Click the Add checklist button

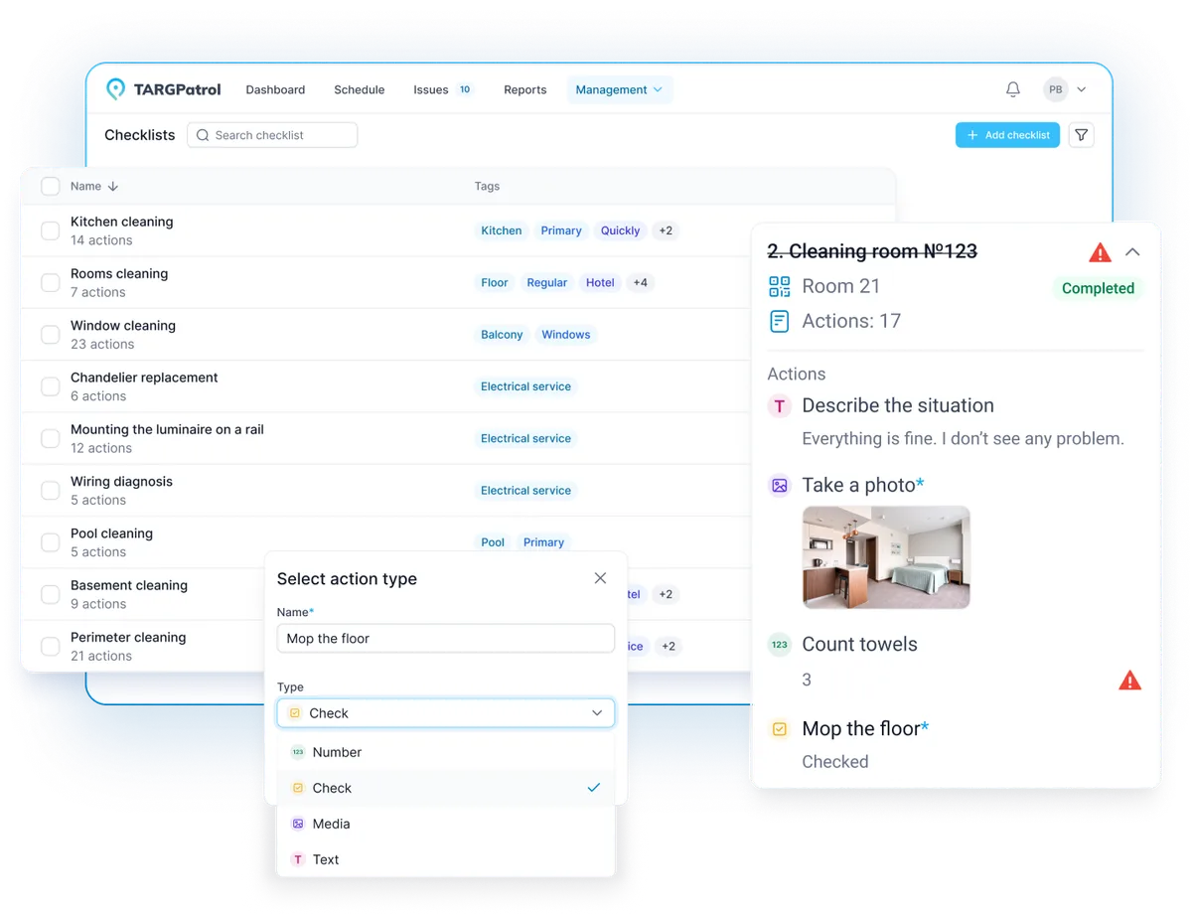1007,135
